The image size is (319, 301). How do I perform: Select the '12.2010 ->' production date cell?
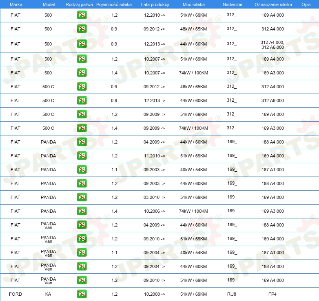pyautogui.click(x=155, y=15)
